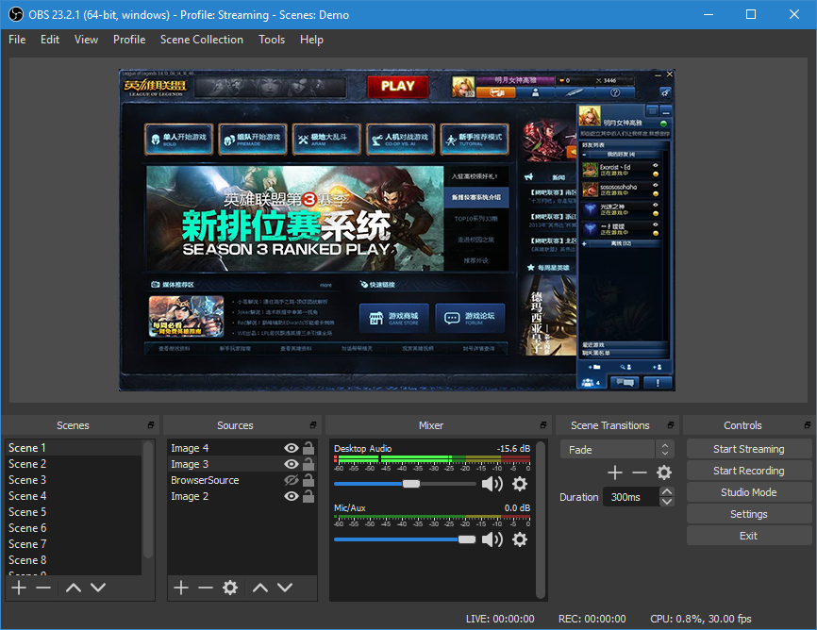Toggle lock on Image 2 source
The height and width of the screenshot is (630, 817).
coord(308,497)
